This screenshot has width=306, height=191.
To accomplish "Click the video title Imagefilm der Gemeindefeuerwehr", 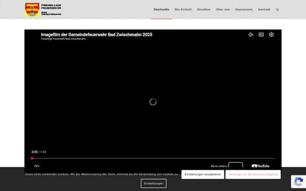I will (x=96, y=35).
